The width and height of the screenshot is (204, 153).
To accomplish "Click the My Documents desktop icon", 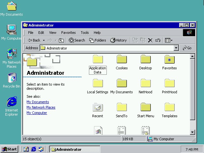I will pos(11,9).
